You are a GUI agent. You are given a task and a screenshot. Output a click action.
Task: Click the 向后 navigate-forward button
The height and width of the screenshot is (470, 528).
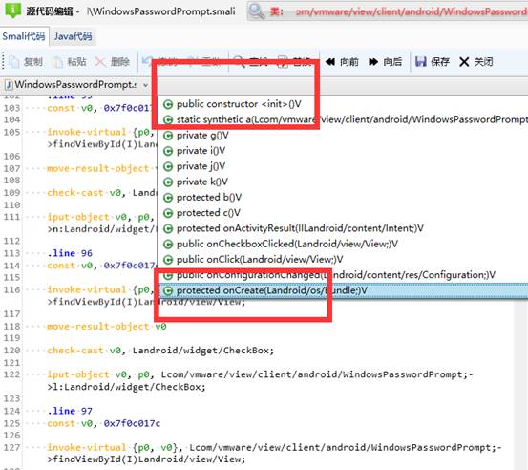(385, 62)
